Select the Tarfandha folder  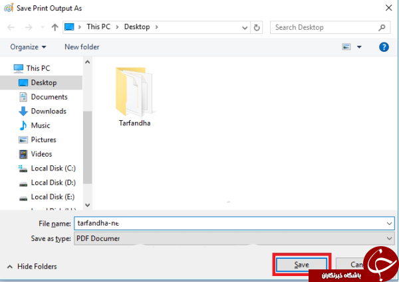[134, 97]
